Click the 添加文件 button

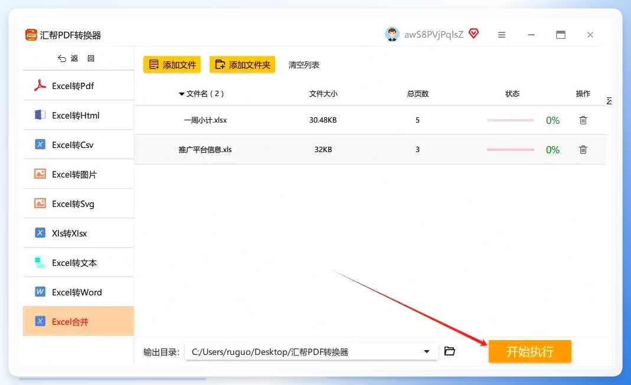click(172, 65)
